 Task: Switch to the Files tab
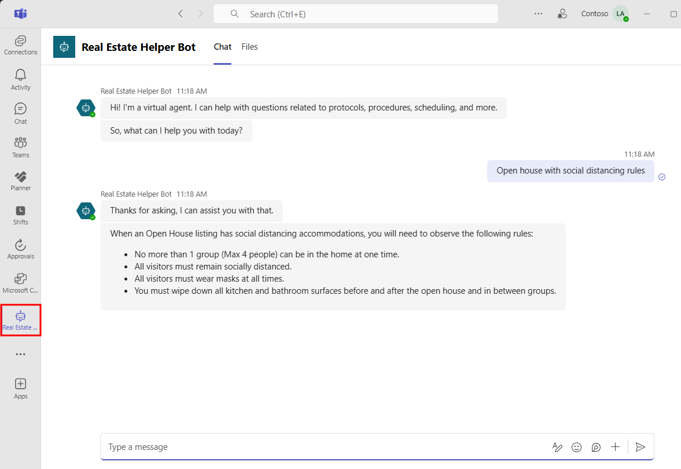[249, 47]
